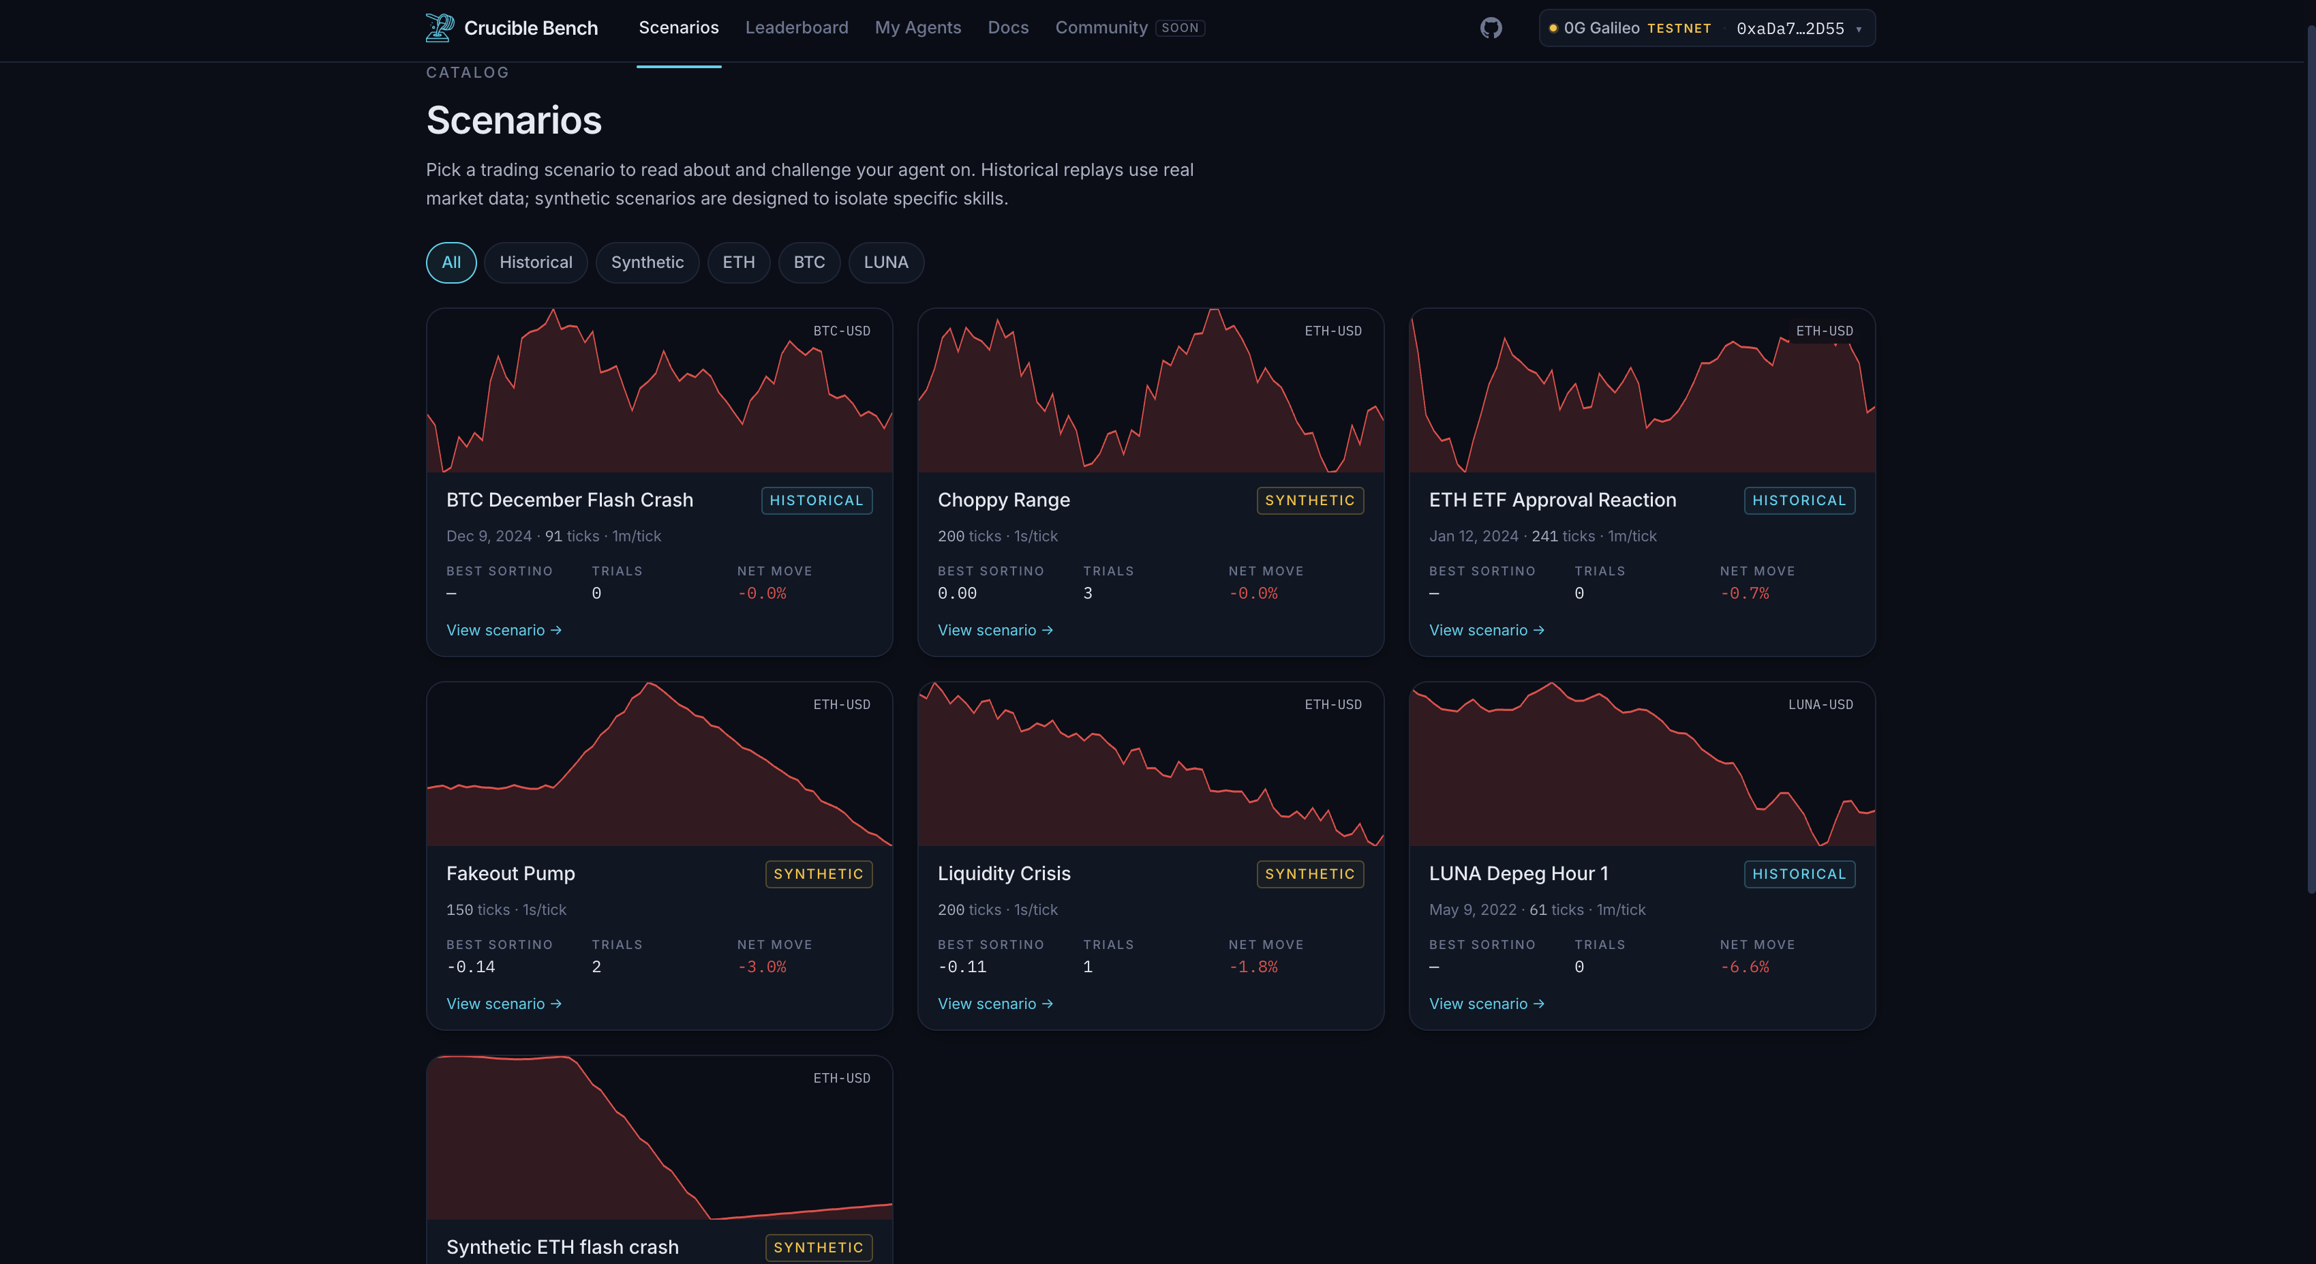Open the BTC December Flash Crash chart thumbnail
Viewport: 2316px width, 1264px height.
[x=660, y=390]
